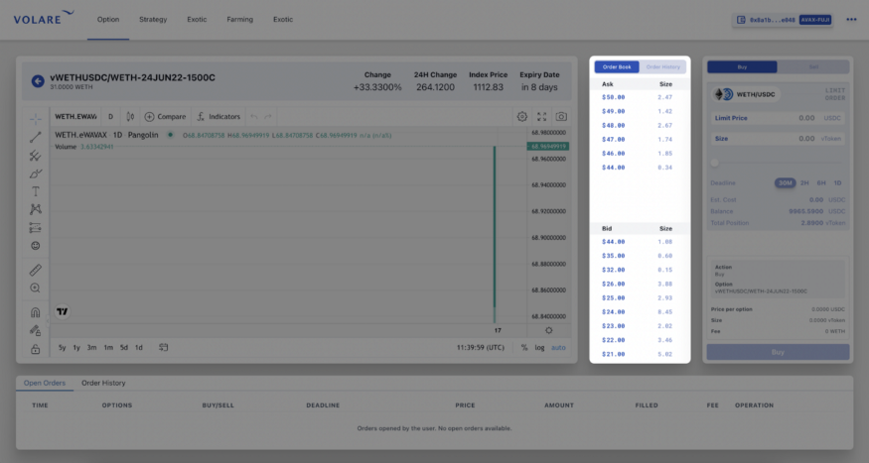This screenshot has width=869, height=463.
Task: Open the Farming tab in navigation
Action: pyautogui.click(x=240, y=20)
